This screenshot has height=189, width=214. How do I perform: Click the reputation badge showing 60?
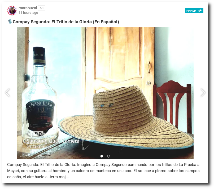tap(41, 8)
